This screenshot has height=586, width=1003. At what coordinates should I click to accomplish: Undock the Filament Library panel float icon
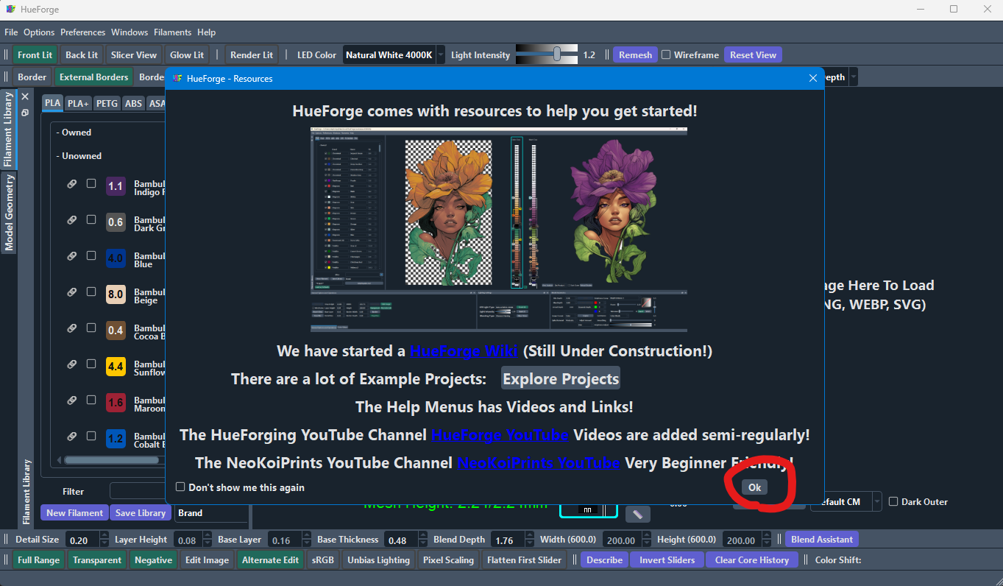coord(24,112)
